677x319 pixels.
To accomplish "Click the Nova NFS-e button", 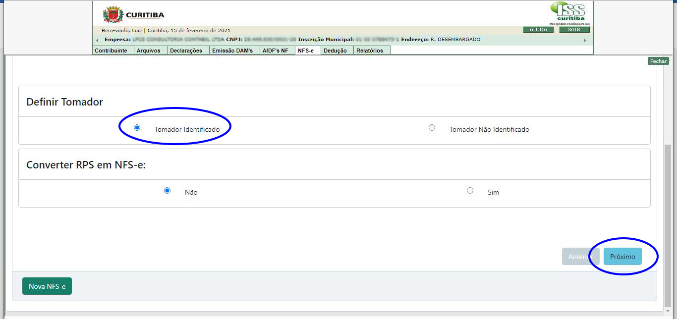I will point(47,286).
